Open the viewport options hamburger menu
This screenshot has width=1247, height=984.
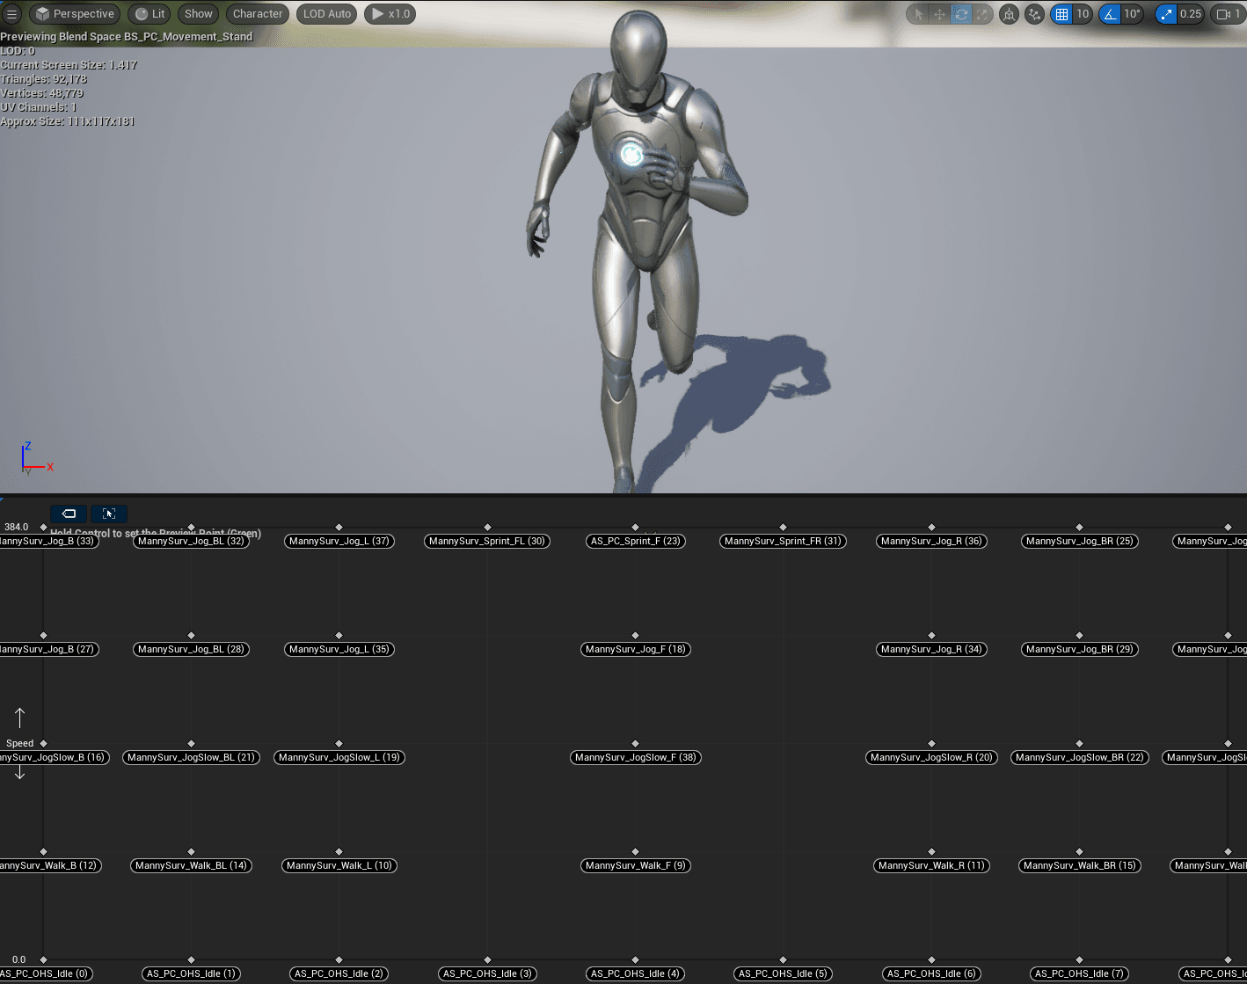tap(12, 14)
